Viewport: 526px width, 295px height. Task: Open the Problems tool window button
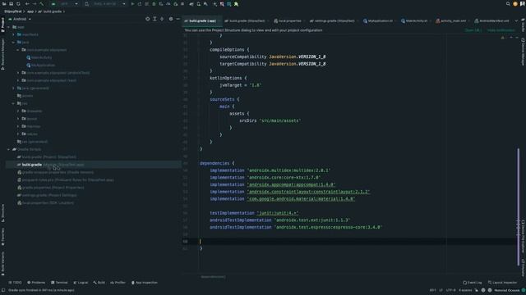click(x=36, y=283)
